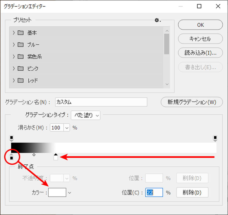Click the lower 削除(D) button for color stop

(x=192, y=193)
